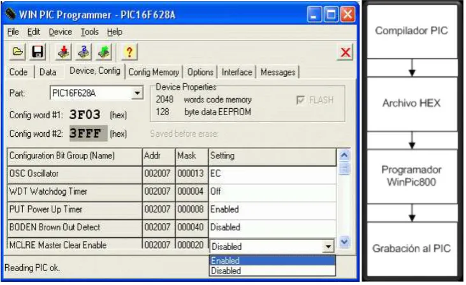Click the Reading PIC ok status text
Viewport: 466px width, 285px height.
coord(32,268)
